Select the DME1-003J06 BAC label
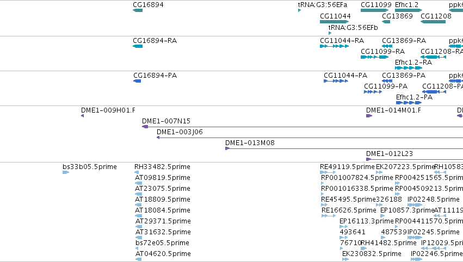This screenshot has width=463, height=262. click(x=180, y=132)
